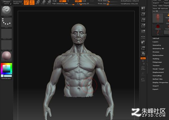Expand the Geometry section

click(x=157, y=45)
